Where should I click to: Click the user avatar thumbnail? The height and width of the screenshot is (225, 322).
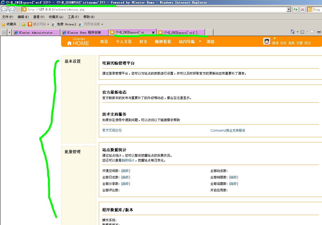pos(267,41)
